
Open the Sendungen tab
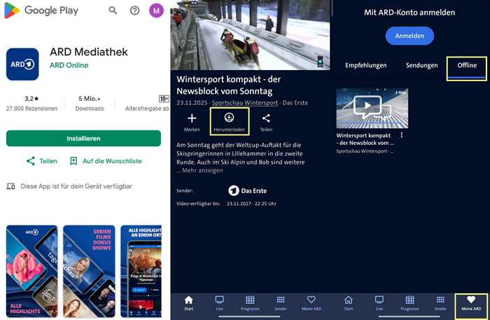point(422,66)
